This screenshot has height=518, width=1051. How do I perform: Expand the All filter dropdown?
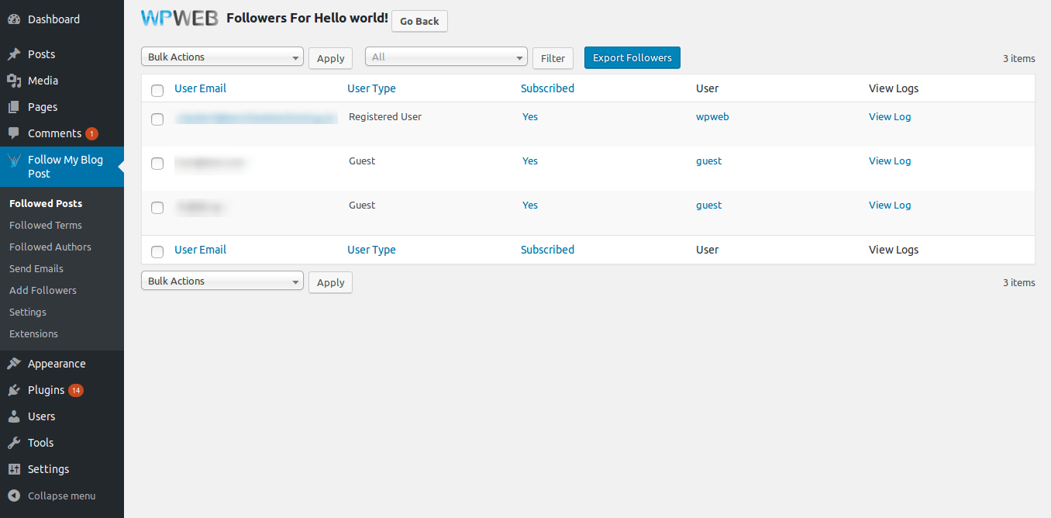(x=446, y=57)
